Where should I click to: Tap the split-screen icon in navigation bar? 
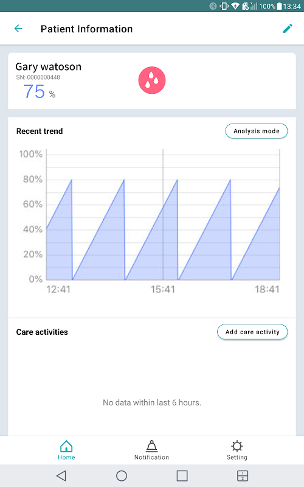click(x=243, y=475)
